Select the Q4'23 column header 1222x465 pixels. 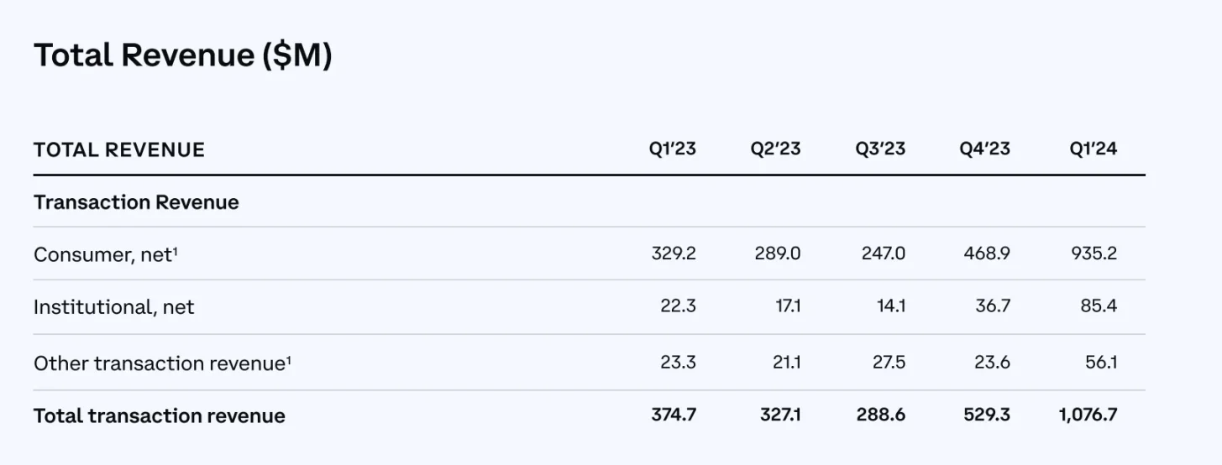point(984,149)
